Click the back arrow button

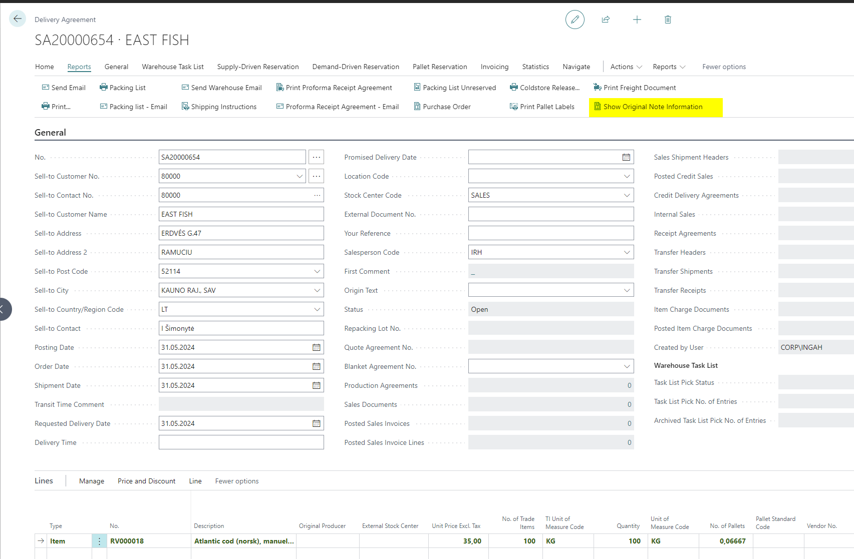pyautogui.click(x=18, y=19)
